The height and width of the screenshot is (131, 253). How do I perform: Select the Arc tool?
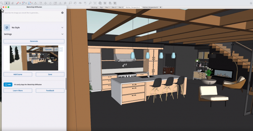[x=23, y=3]
